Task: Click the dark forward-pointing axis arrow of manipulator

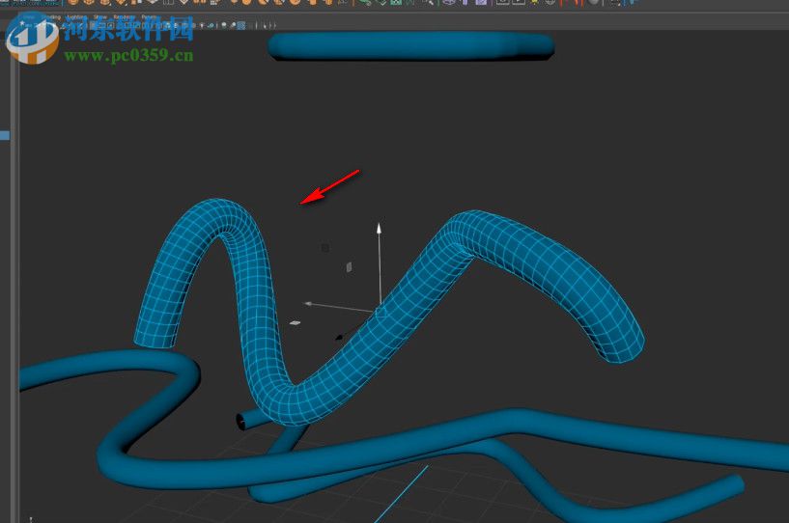Action: 340,337
